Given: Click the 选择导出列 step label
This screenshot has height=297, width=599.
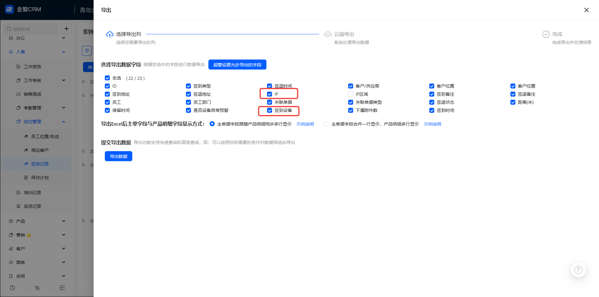Looking at the screenshot, I should click(x=129, y=34).
